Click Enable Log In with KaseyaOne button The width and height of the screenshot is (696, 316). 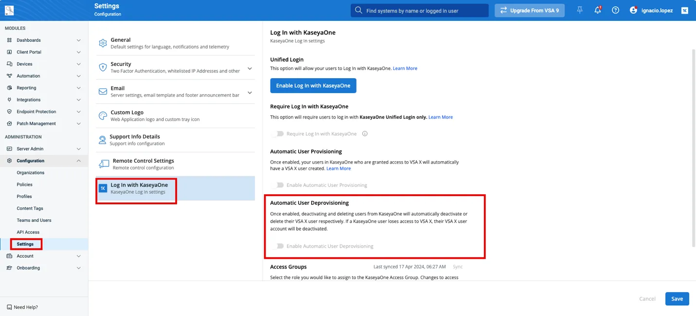[313, 85]
